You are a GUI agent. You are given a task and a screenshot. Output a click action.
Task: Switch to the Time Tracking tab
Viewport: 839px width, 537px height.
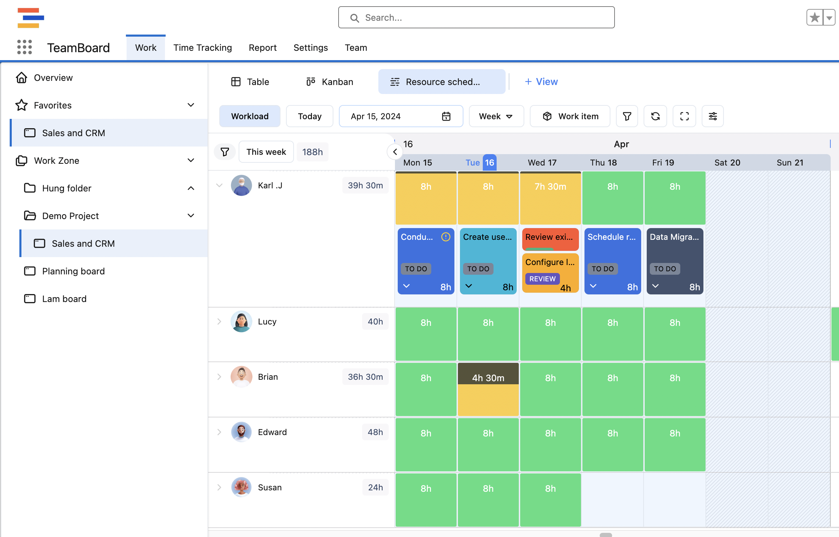click(x=202, y=48)
